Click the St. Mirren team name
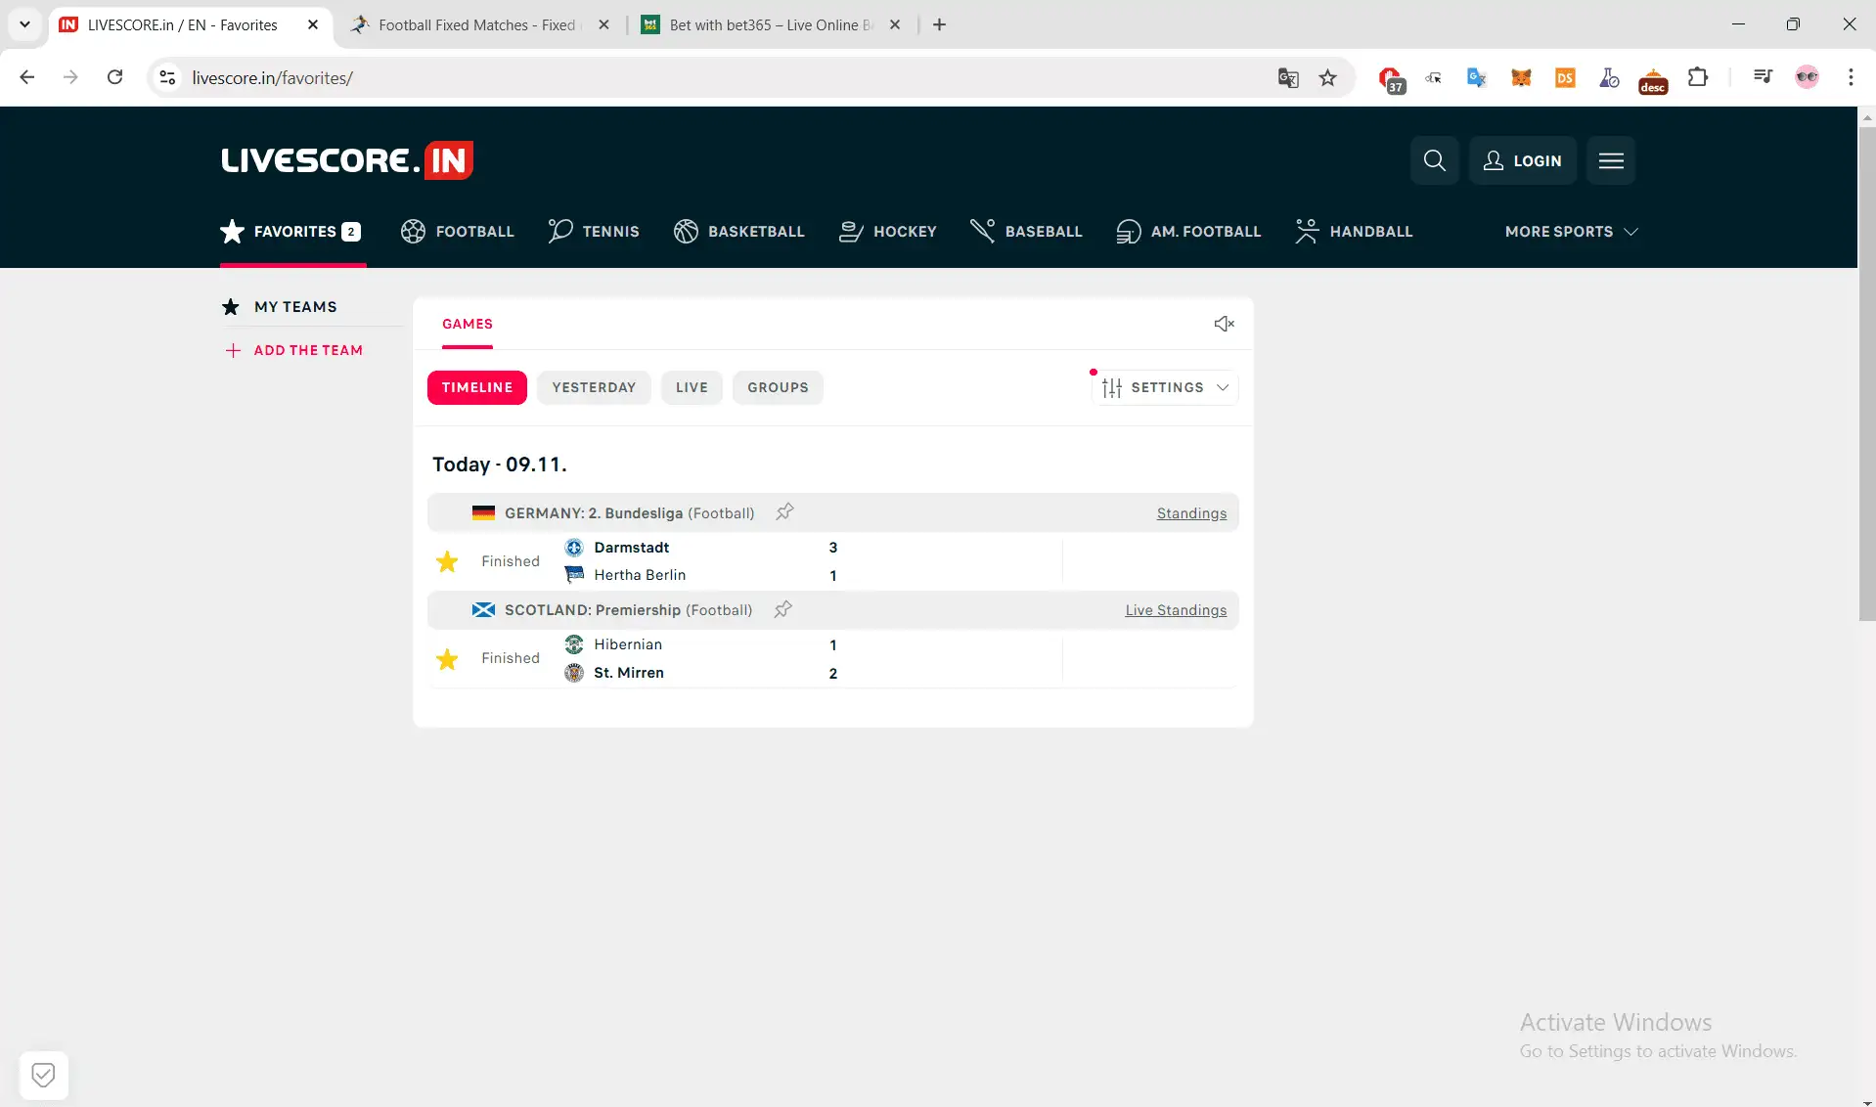The width and height of the screenshot is (1876, 1107). (629, 673)
